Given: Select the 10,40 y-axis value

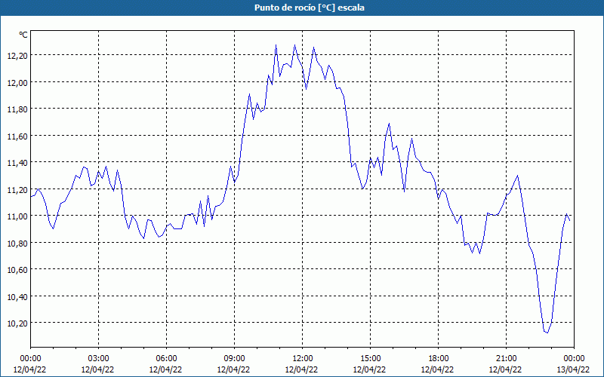Looking at the screenshot, I should coord(17,296).
